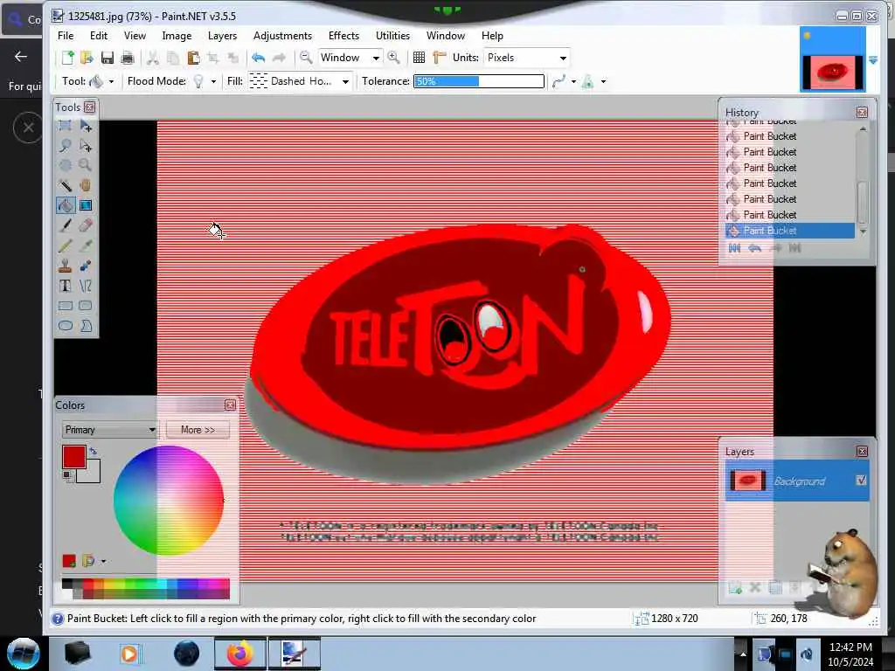Select the Text tool
The width and height of the screenshot is (895, 671).
coord(65,286)
